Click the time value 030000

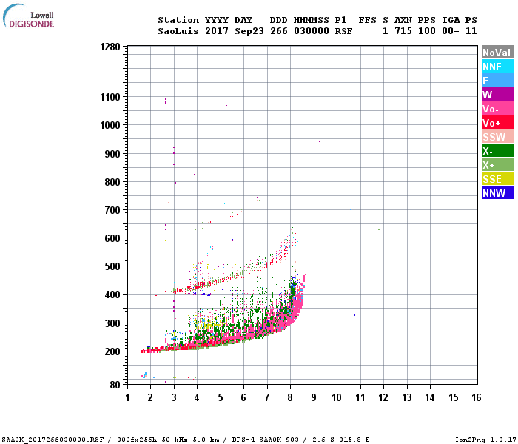coord(312,31)
